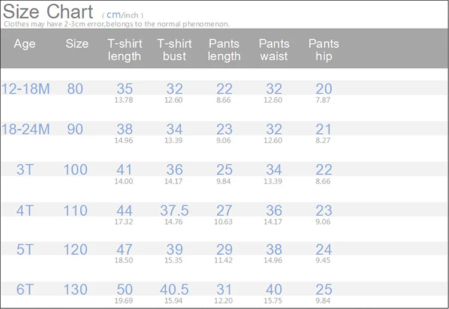
Task: Click size 110 in the Size column
Action: coord(75,210)
